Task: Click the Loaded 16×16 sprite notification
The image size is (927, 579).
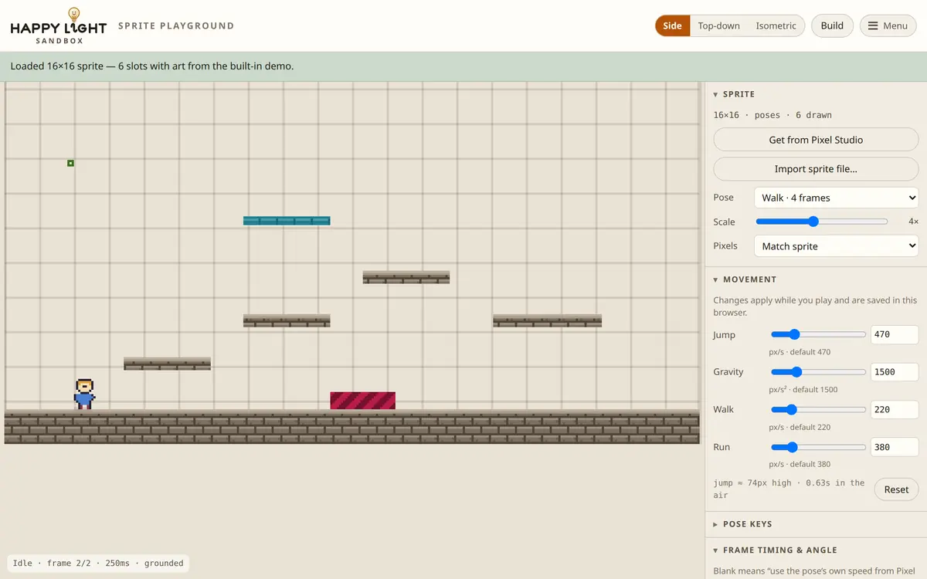Action: (x=152, y=66)
